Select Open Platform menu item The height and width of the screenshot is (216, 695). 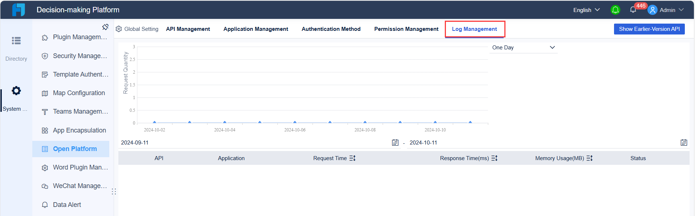(x=71, y=149)
